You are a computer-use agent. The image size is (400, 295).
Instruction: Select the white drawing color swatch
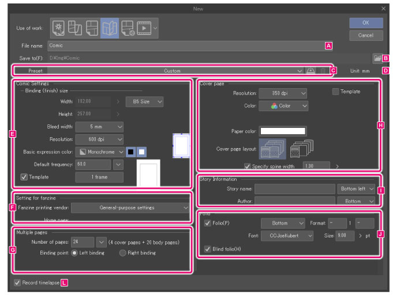tap(141, 152)
